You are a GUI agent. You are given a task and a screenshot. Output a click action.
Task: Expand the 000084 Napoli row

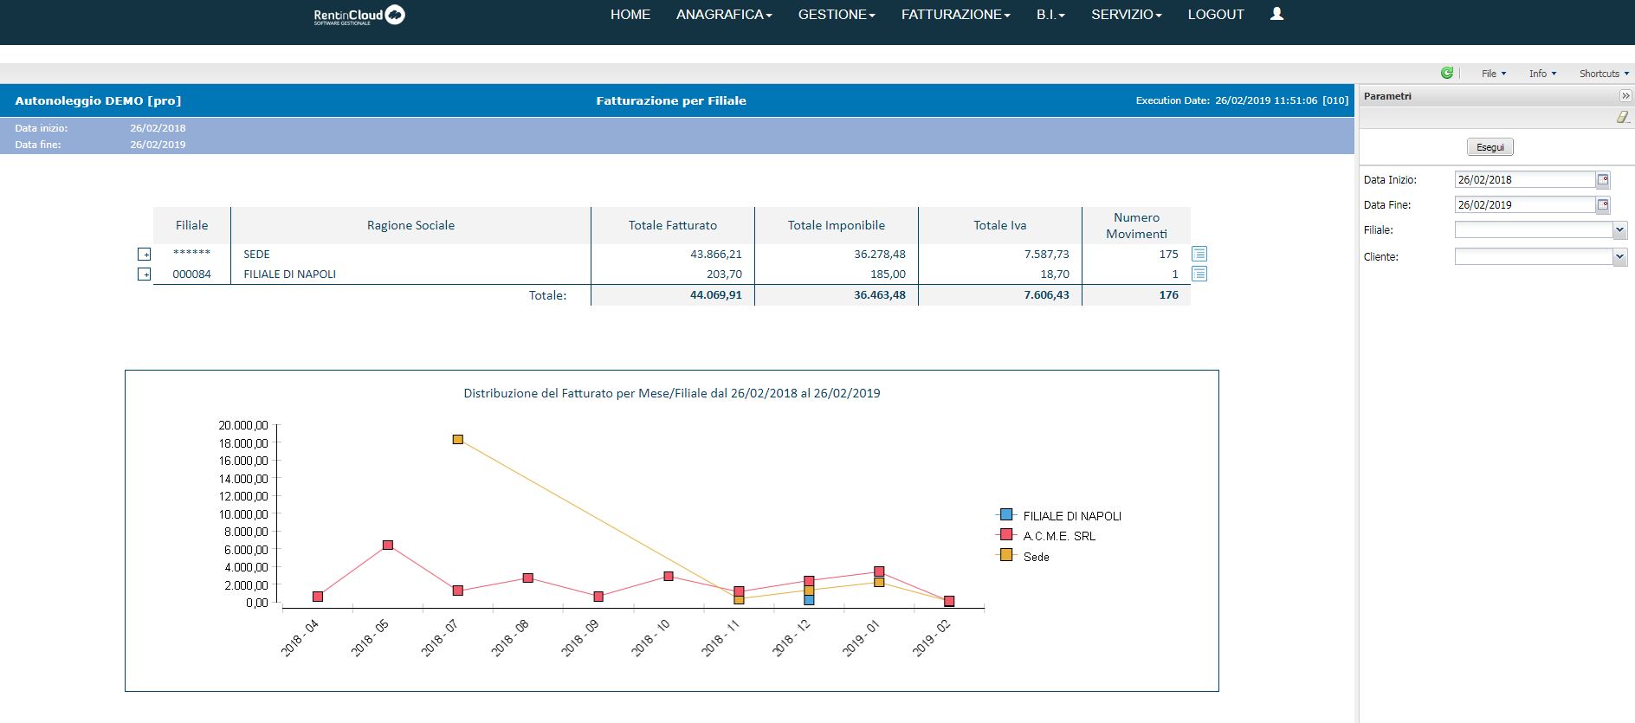pos(145,274)
